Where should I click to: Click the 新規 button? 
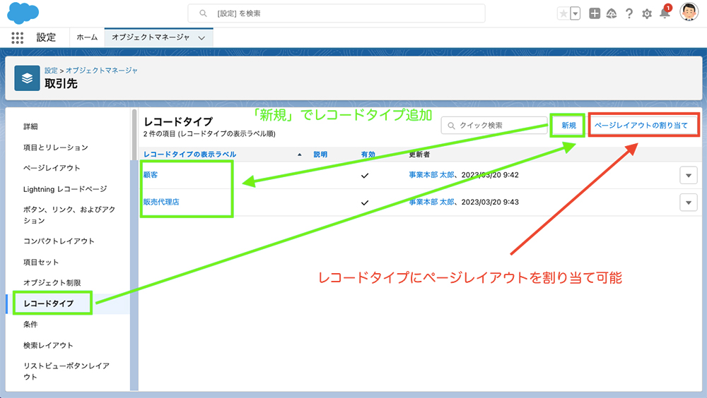568,126
